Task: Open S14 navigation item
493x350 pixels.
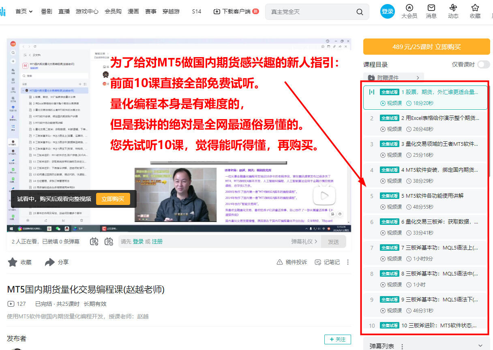Action: pos(197,11)
